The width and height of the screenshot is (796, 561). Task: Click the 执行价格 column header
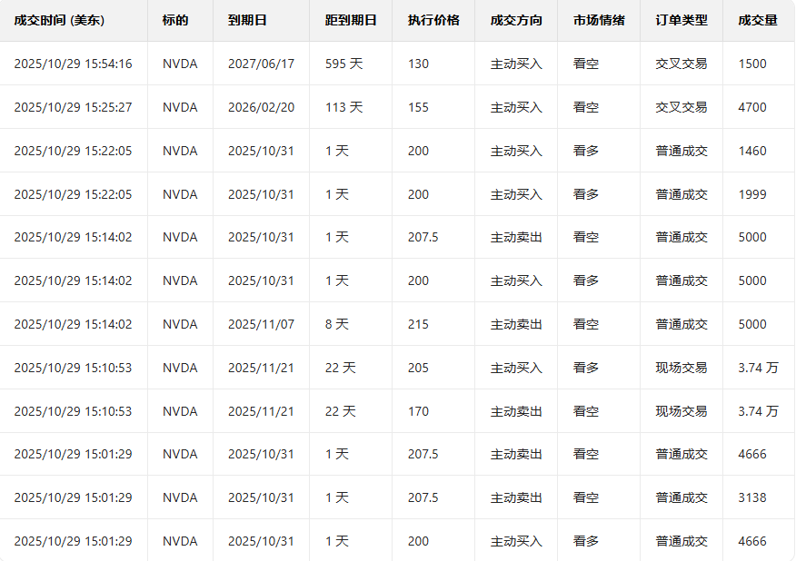point(433,20)
